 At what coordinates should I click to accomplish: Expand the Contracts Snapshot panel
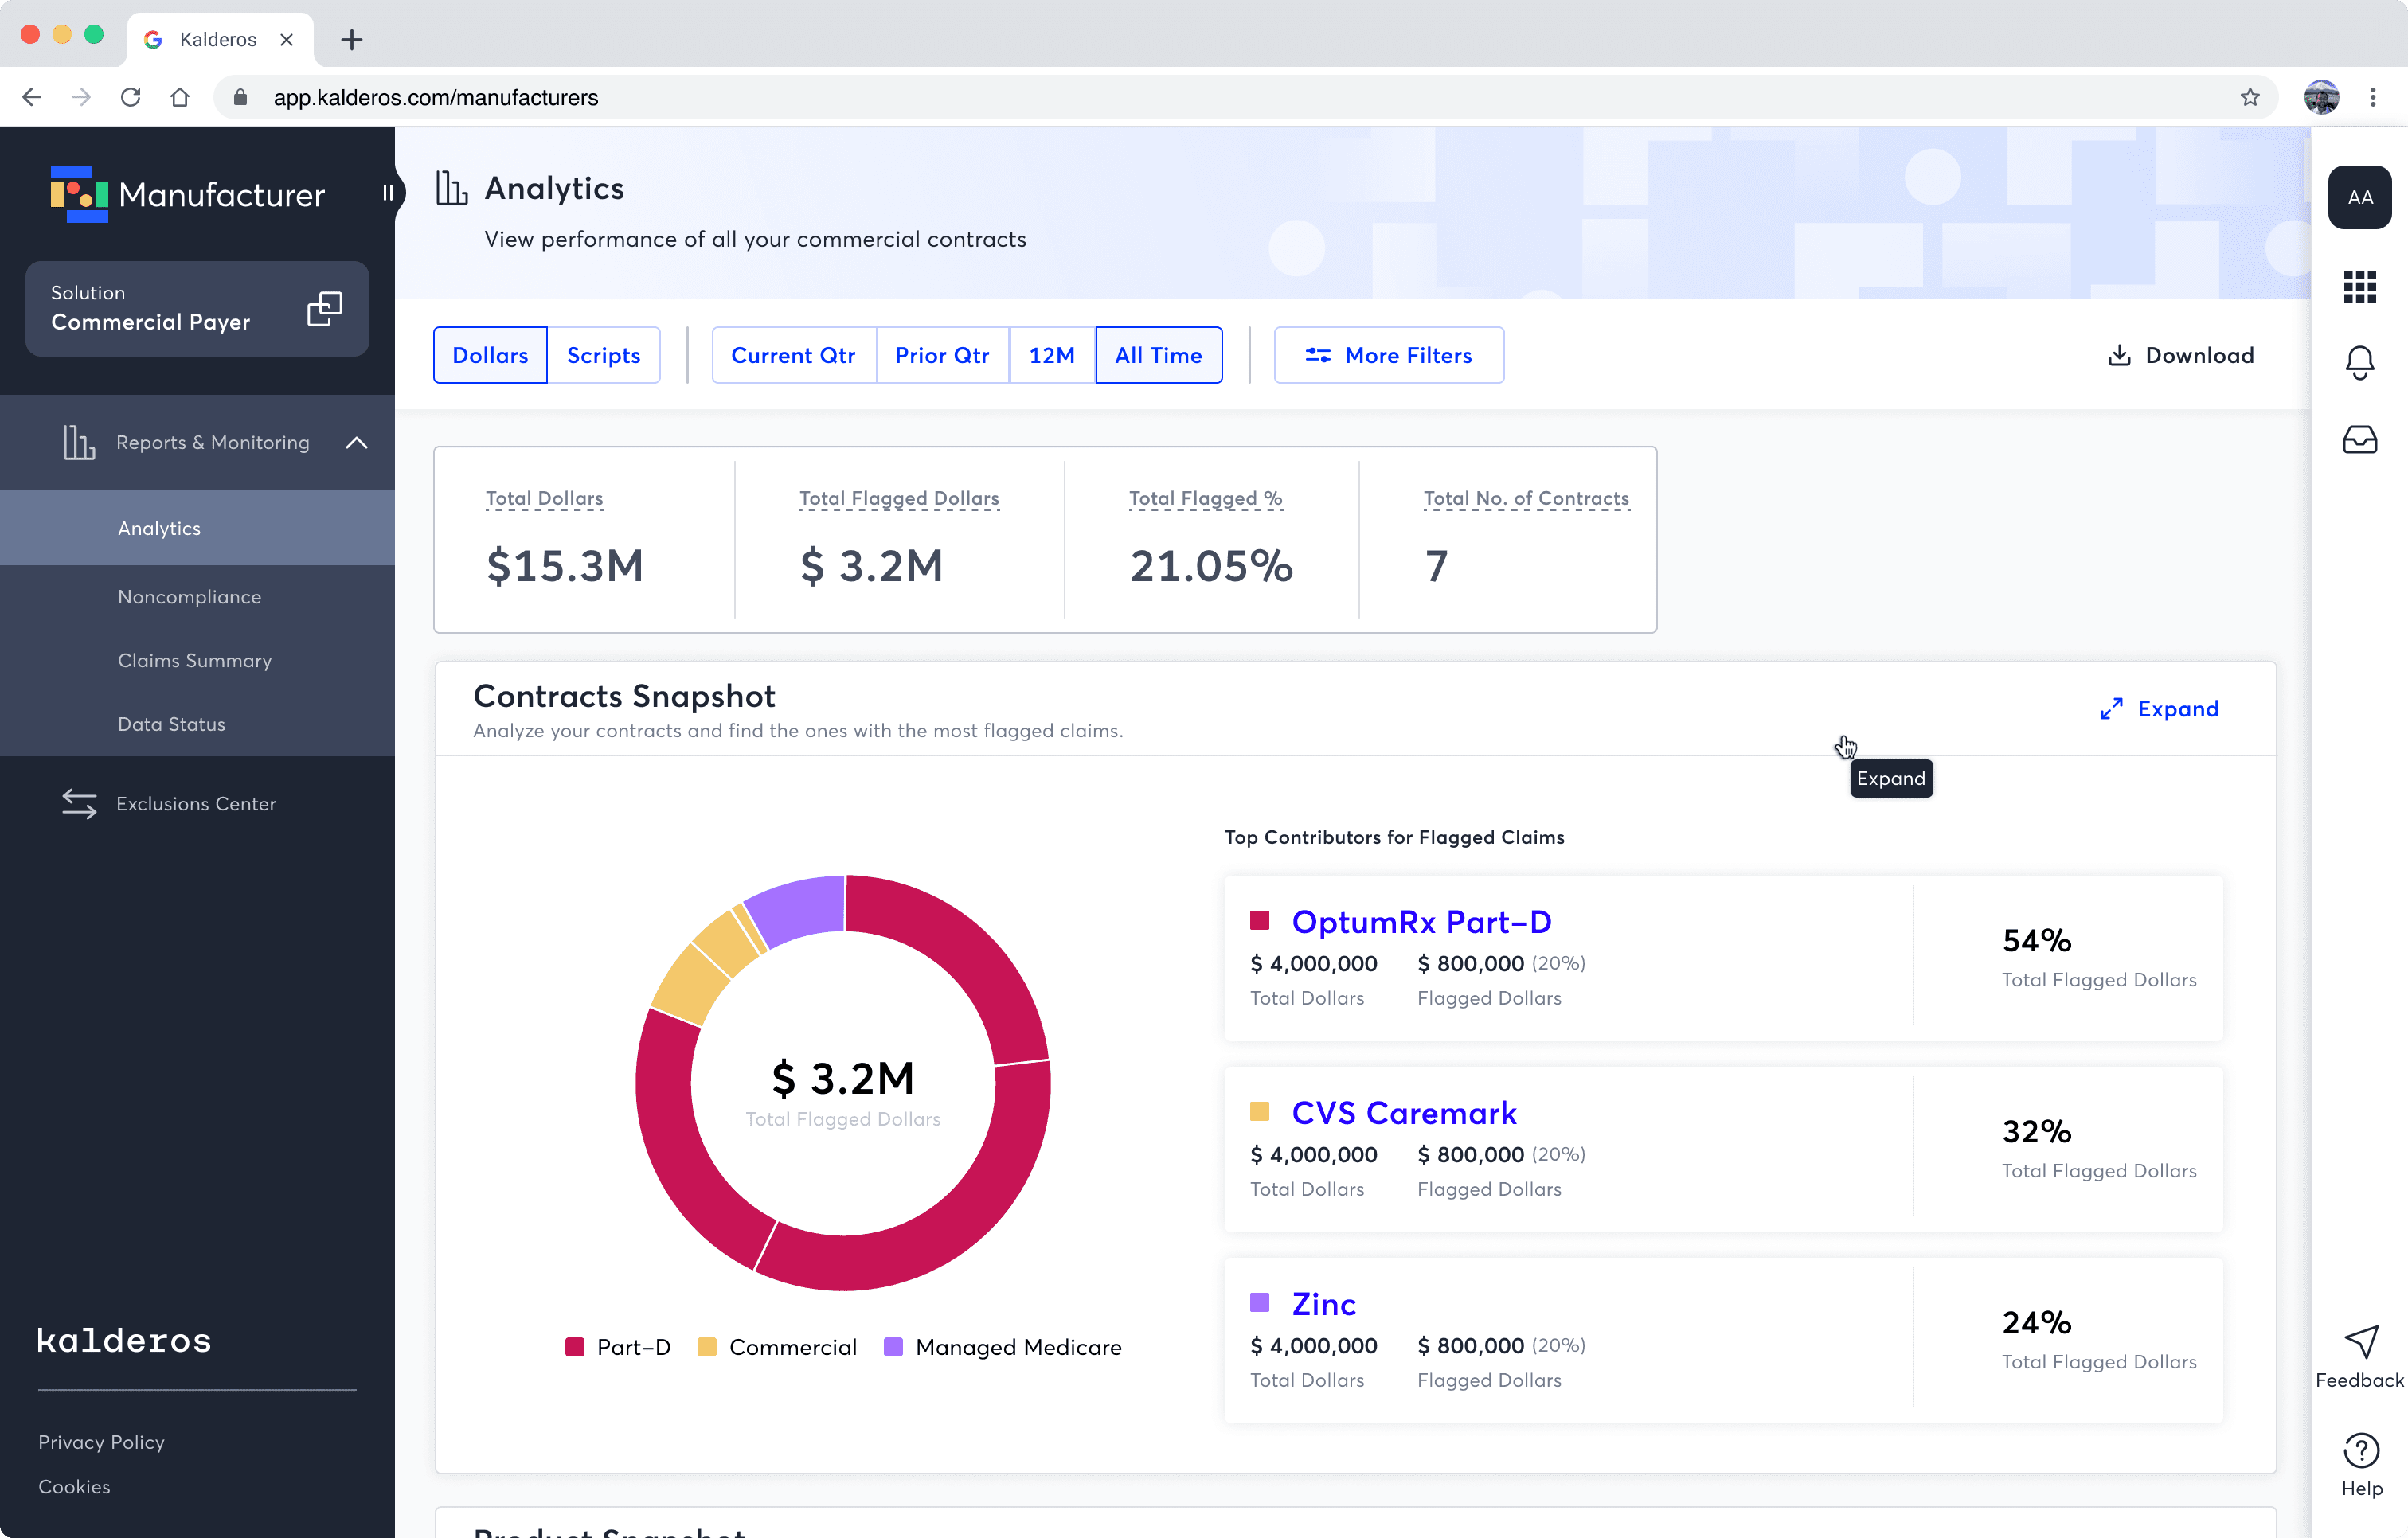(2159, 709)
